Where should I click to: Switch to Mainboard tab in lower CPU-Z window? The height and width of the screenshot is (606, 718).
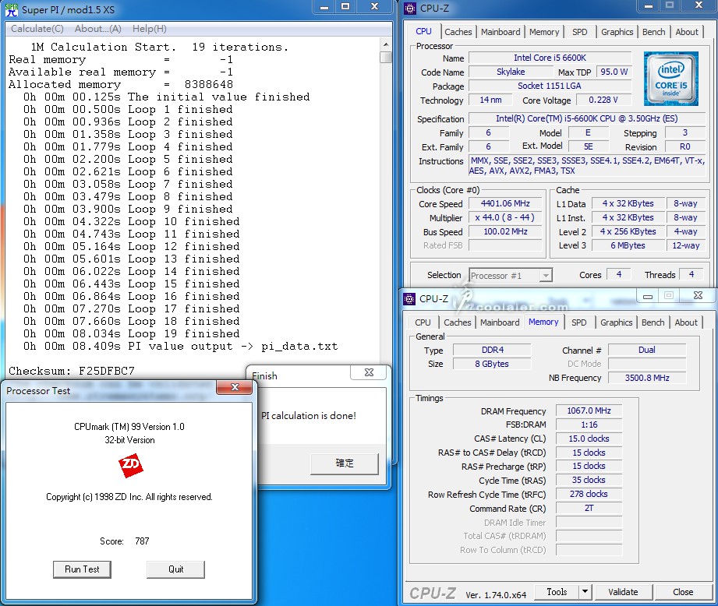(500, 322)
